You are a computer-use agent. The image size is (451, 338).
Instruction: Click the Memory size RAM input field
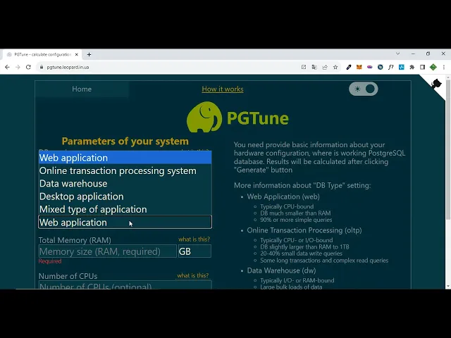point(108,251)
